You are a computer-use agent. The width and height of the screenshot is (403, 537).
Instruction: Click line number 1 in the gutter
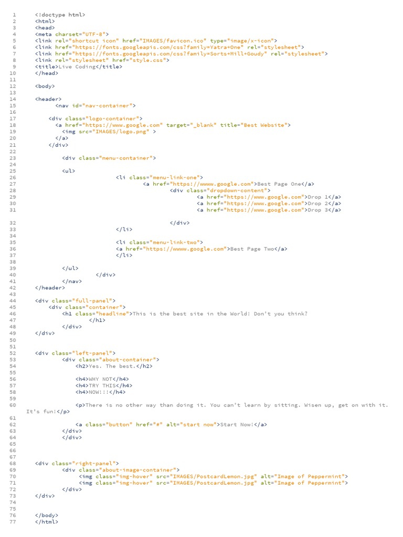(x=14, y=15)
